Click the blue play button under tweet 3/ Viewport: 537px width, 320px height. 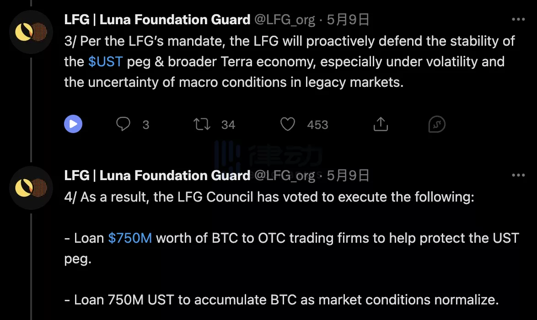click(x=73, y=124)
